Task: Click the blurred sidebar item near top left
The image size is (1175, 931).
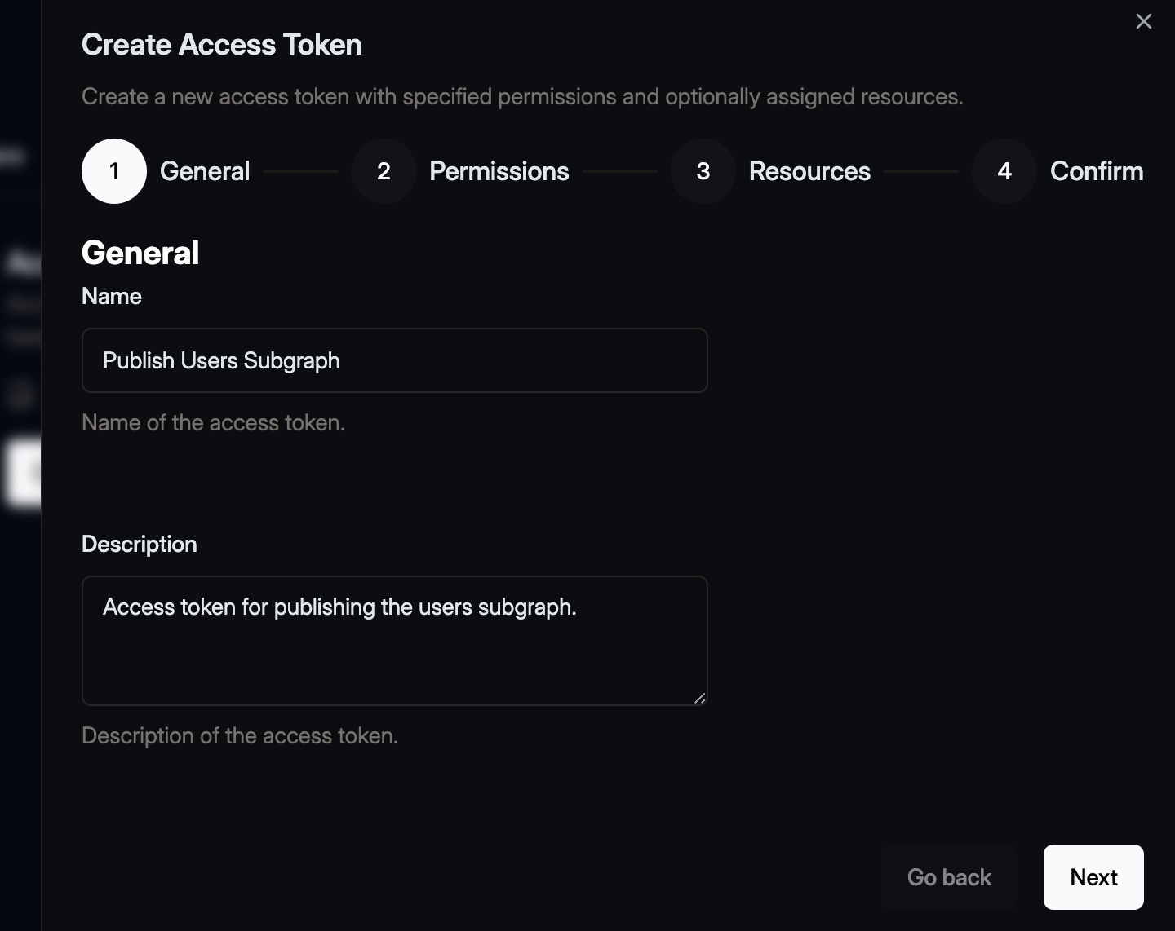Action: [15, 157]
